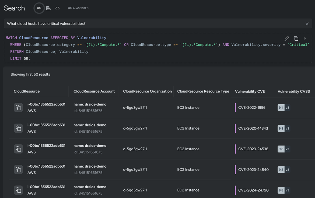This screenshot has height=198, width=315.
Task: Click EC2 Instance in CVE-2023-24538 row
Action: pos(188,149)
